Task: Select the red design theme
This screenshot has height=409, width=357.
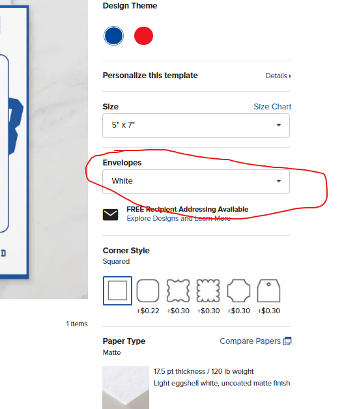Action: pyautogui.click(x=143, y=36)
